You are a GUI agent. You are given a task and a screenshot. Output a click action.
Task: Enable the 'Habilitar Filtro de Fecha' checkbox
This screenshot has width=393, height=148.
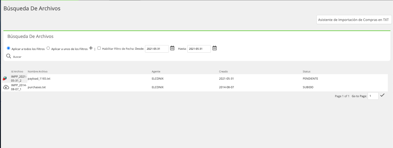(99, 48)
